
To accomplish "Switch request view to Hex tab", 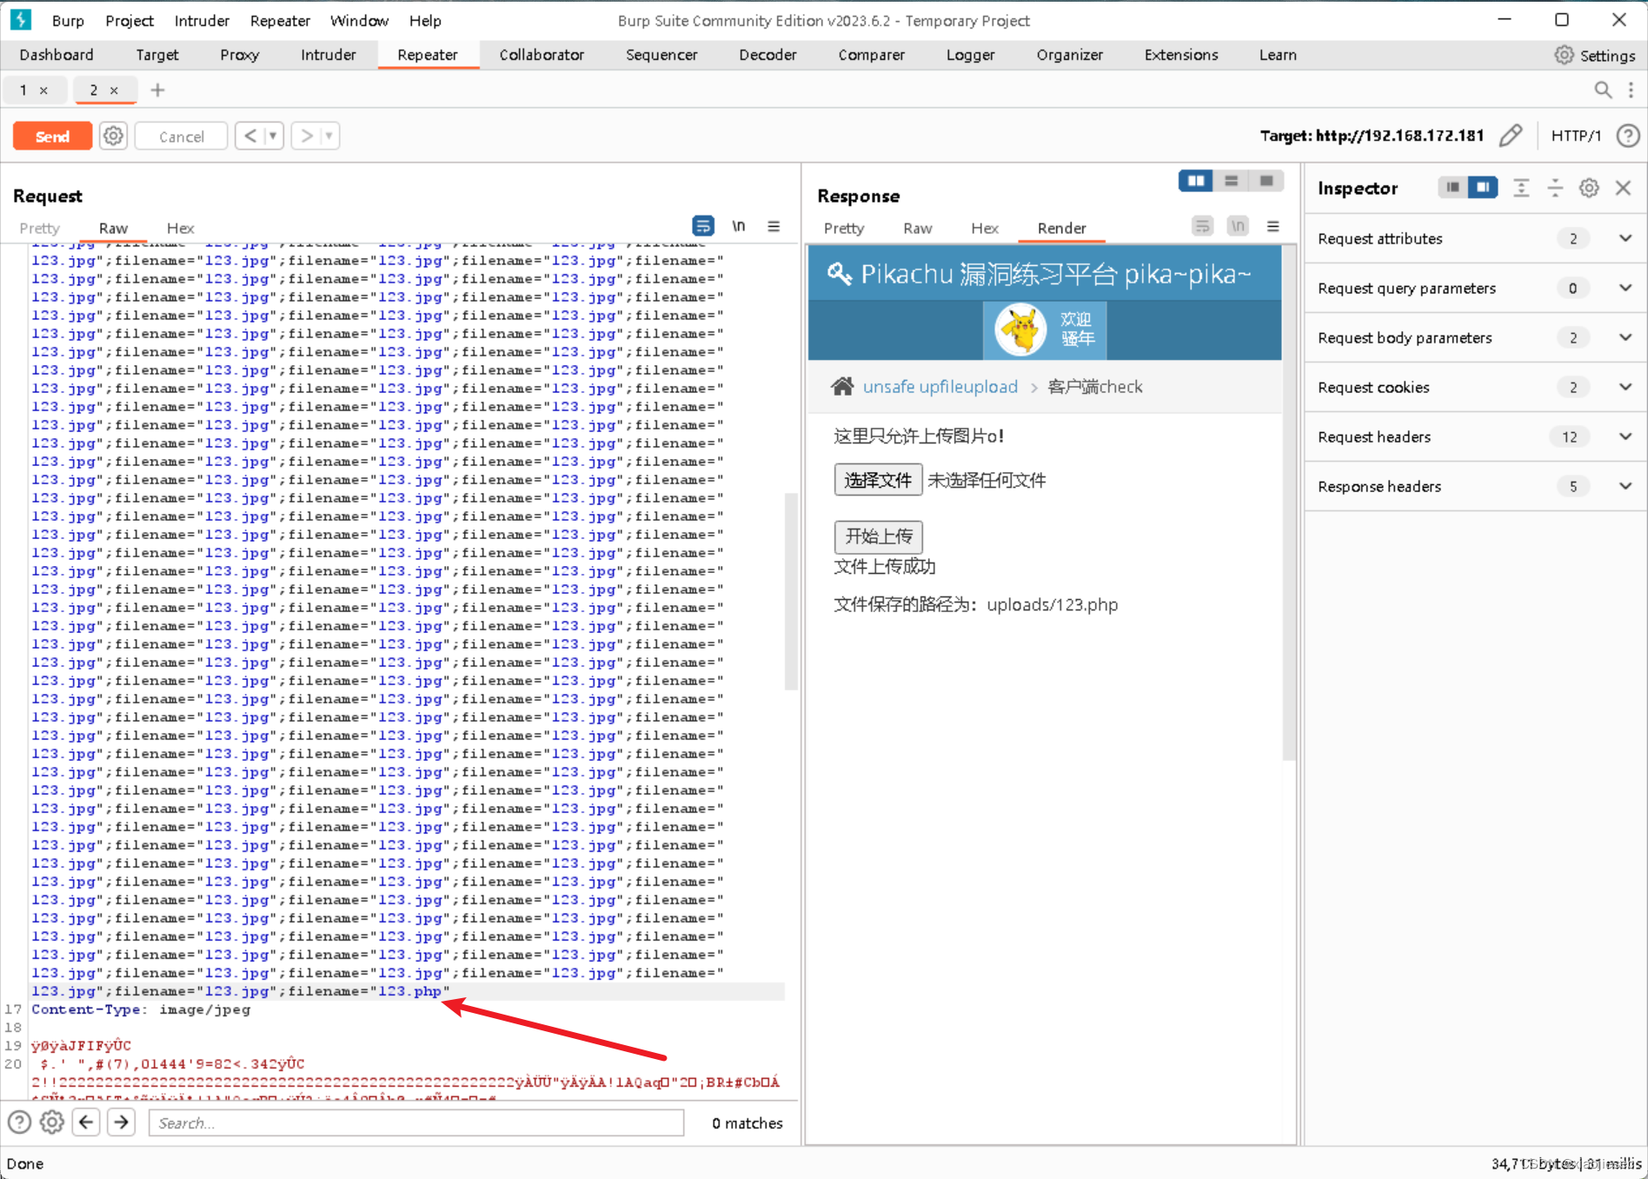I will click(180, 228).
